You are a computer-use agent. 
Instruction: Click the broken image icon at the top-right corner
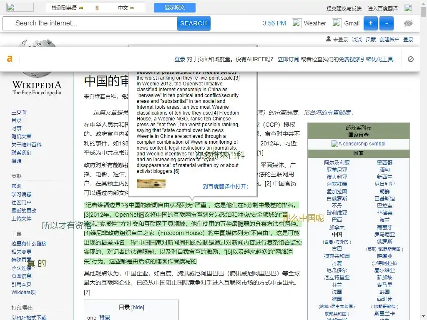[x=408, y=7]
